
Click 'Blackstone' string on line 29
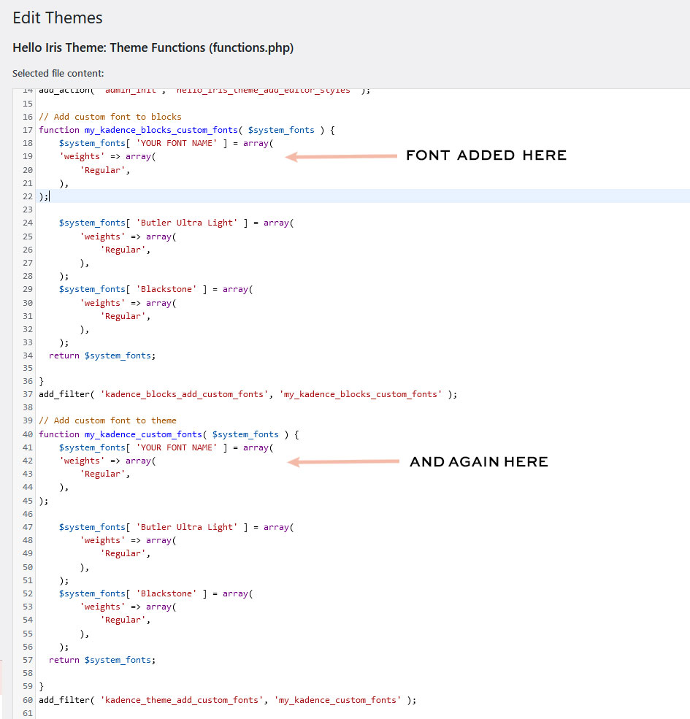166,289
